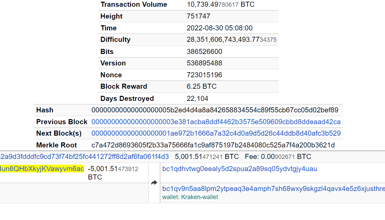Open output address starting with bc1qv9n5aa8lpm2
Screen dimensions: 385x220
pyautogui.click(x=273, y=189)
